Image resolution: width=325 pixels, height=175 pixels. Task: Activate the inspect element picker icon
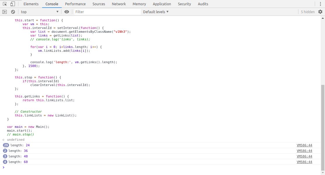(5, 4)
